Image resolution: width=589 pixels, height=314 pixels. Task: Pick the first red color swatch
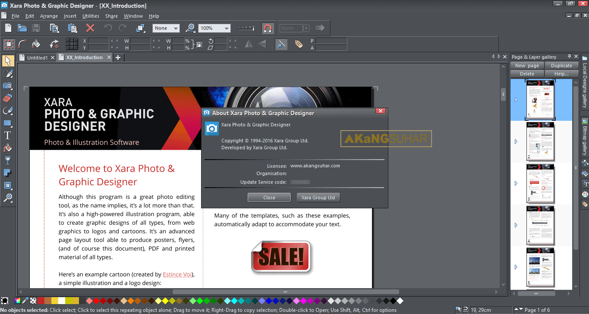tap(41, 301)
